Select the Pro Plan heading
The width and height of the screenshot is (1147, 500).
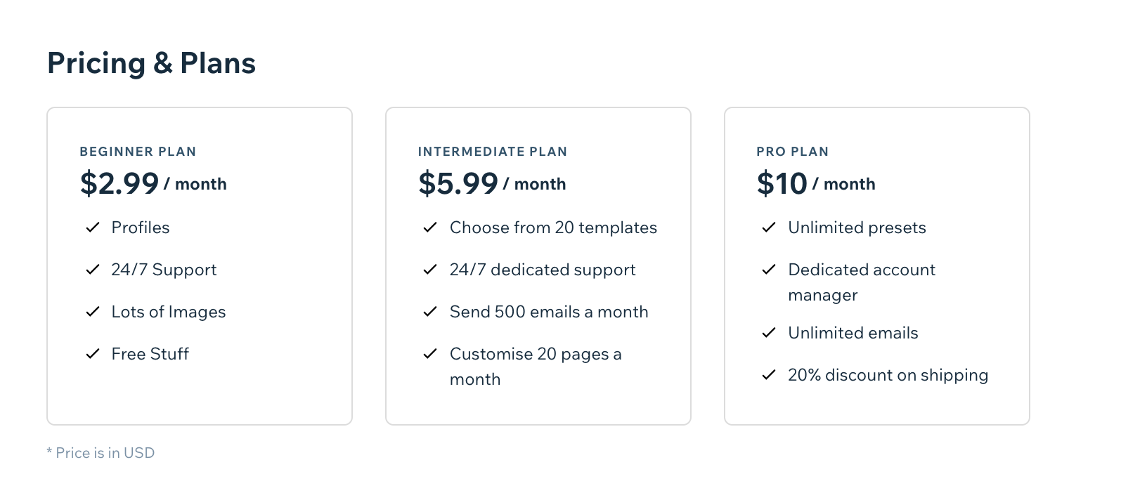point(793,152)
